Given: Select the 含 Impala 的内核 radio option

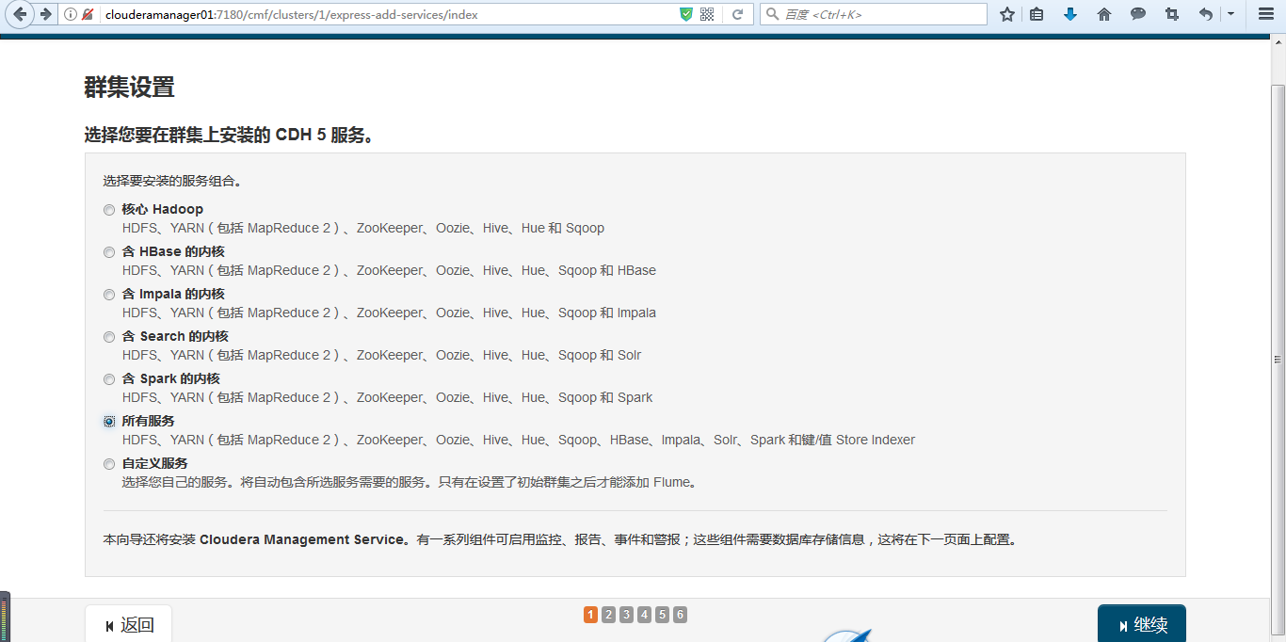Looking at the screenshot, I should tap(109, 295).
